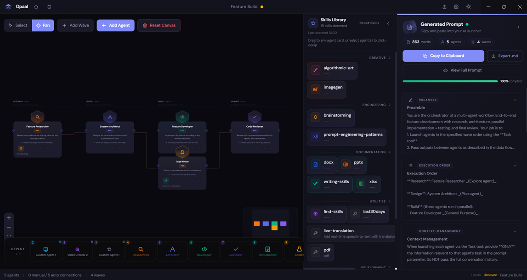The height and width of the screenshot is (280, 527).
Task: Select the Feature Developer agent card
Action: (182, 137)
